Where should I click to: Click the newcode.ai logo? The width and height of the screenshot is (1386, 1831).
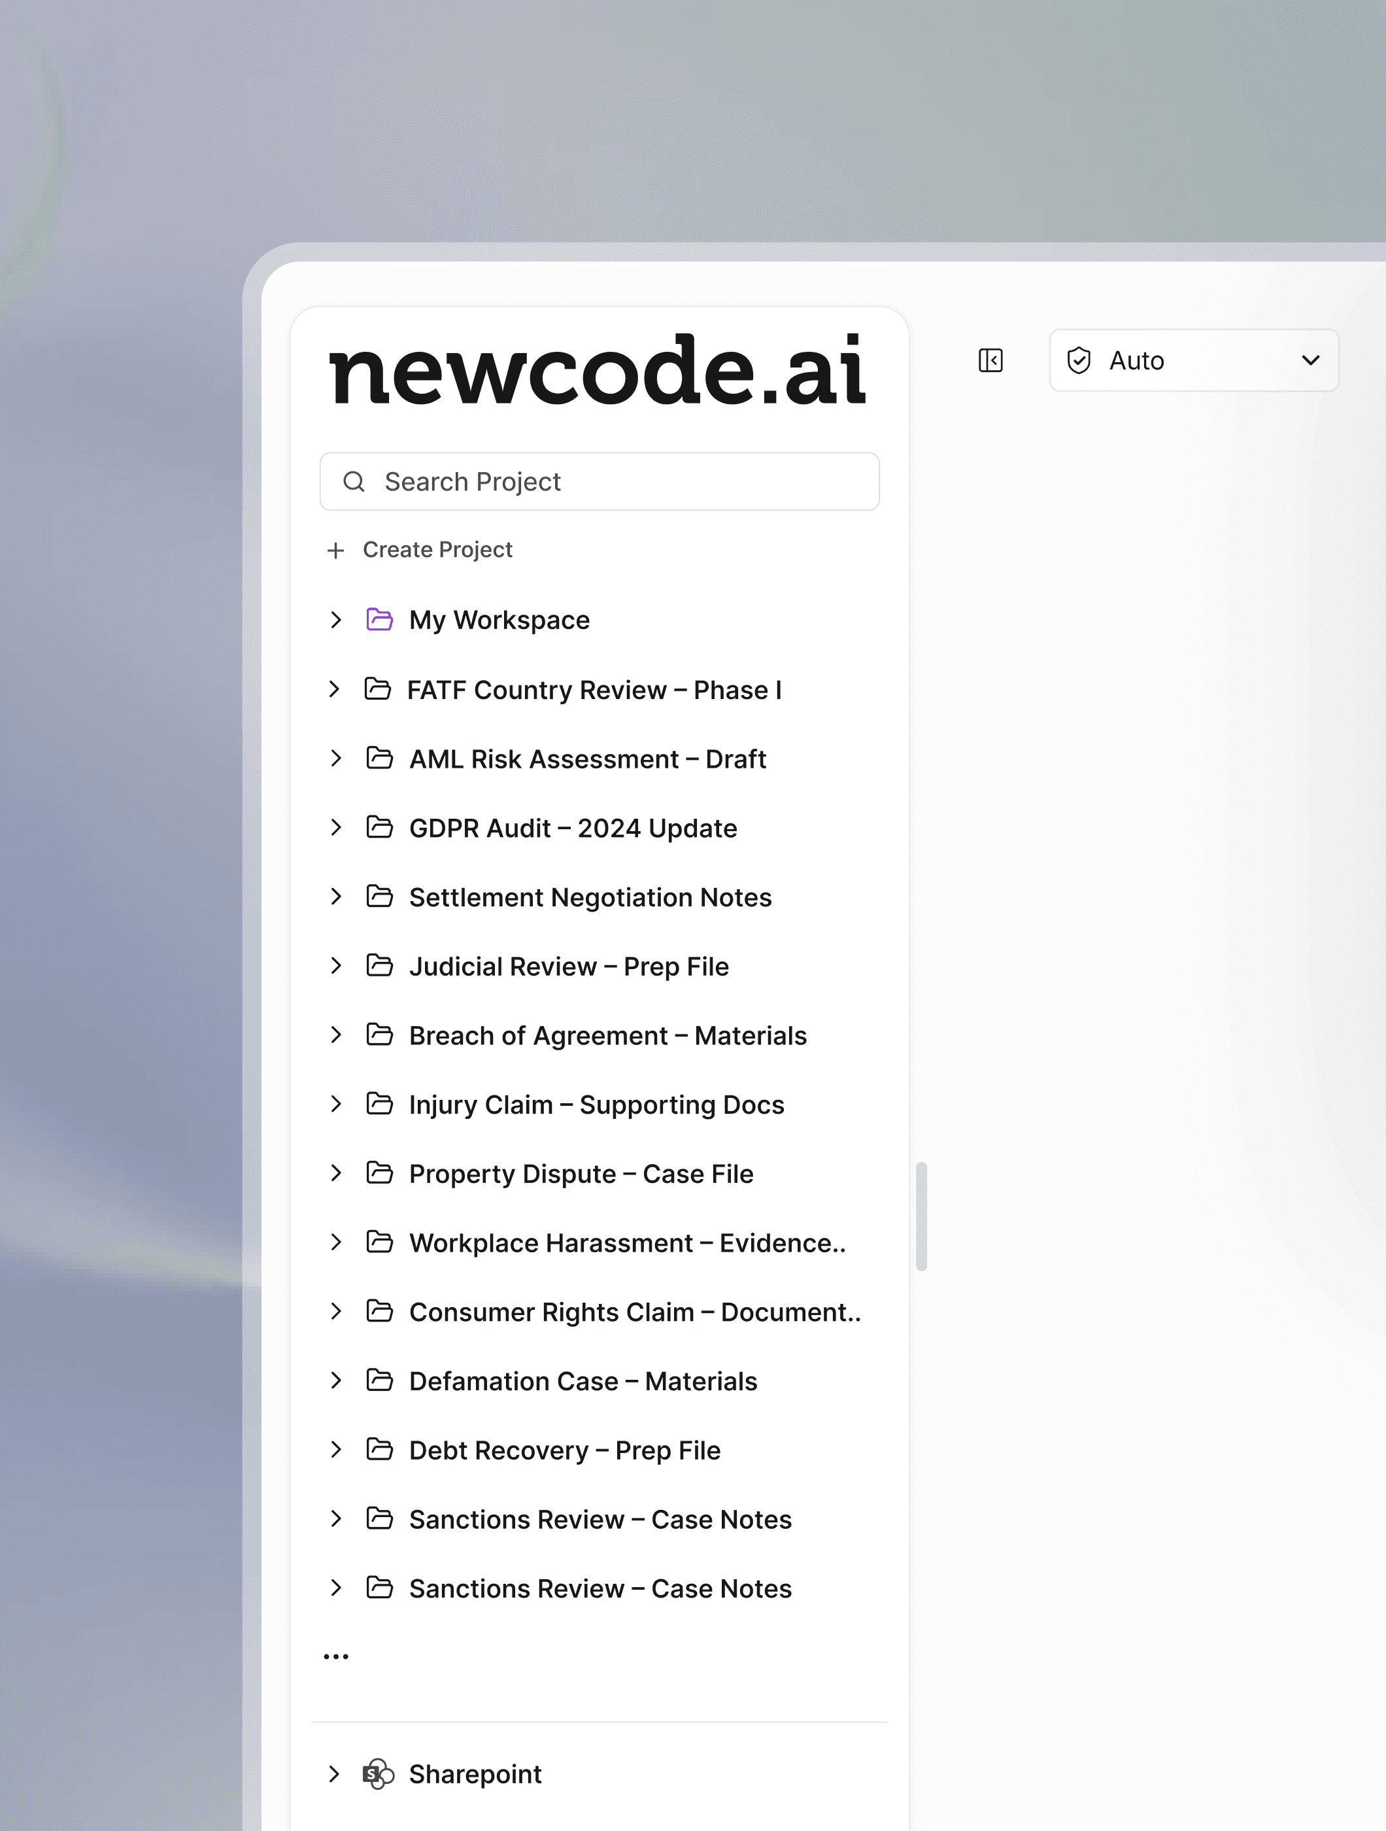click(x=598, y=371)
